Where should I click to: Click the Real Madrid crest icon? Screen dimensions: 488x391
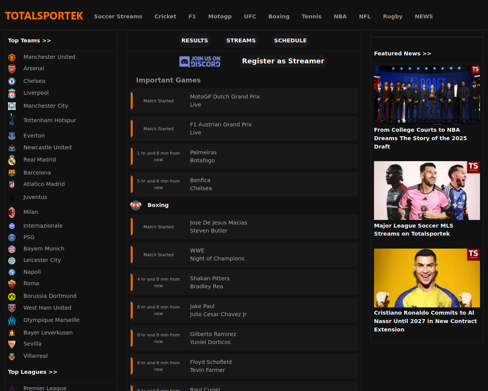[12, 160]
